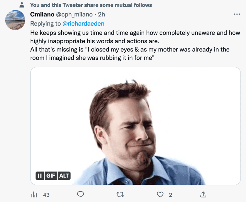Click the 43 views count
Screen dimensions: 246x202
click(x=46, y=195)
